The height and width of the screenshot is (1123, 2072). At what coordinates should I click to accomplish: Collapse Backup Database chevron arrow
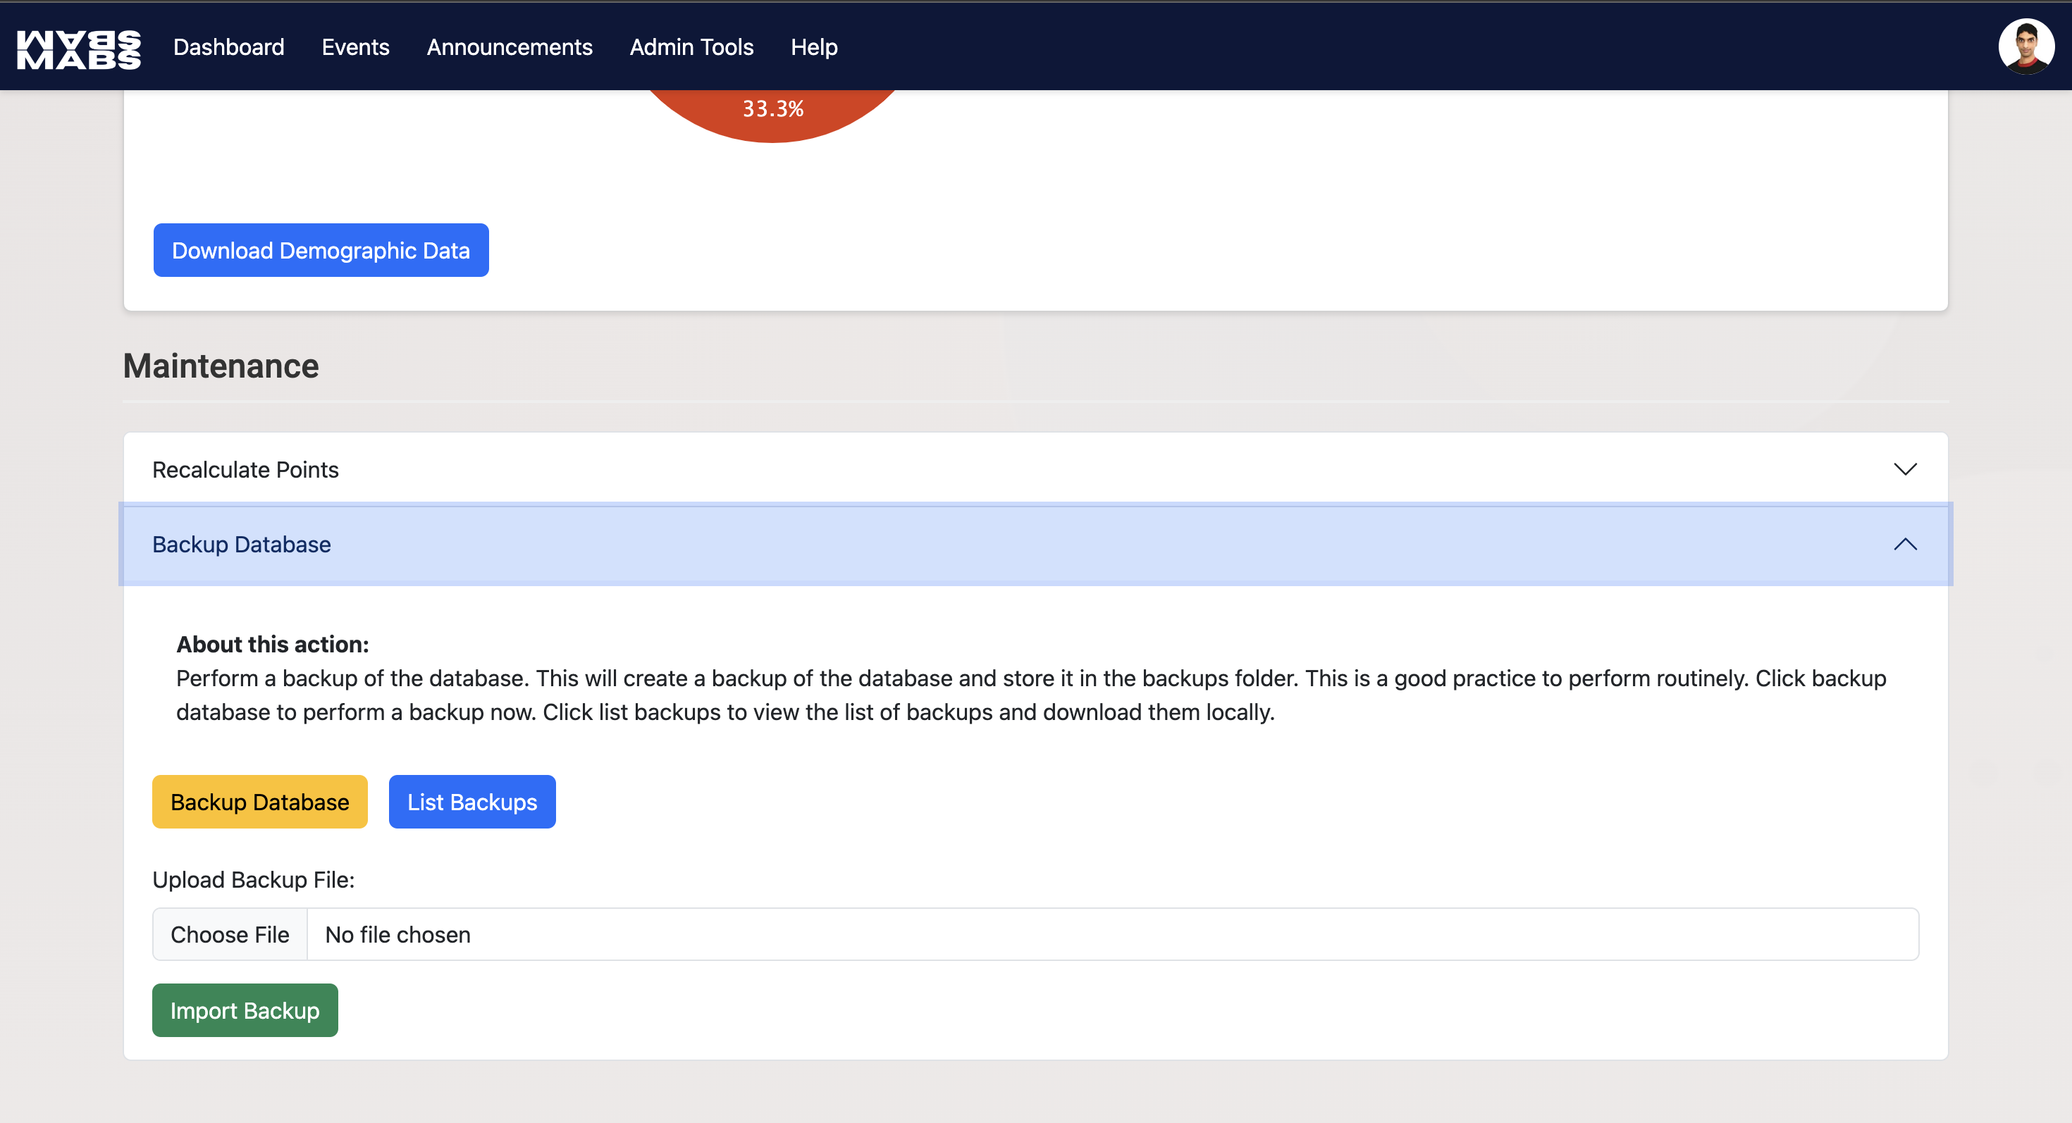coord(1904,544)
